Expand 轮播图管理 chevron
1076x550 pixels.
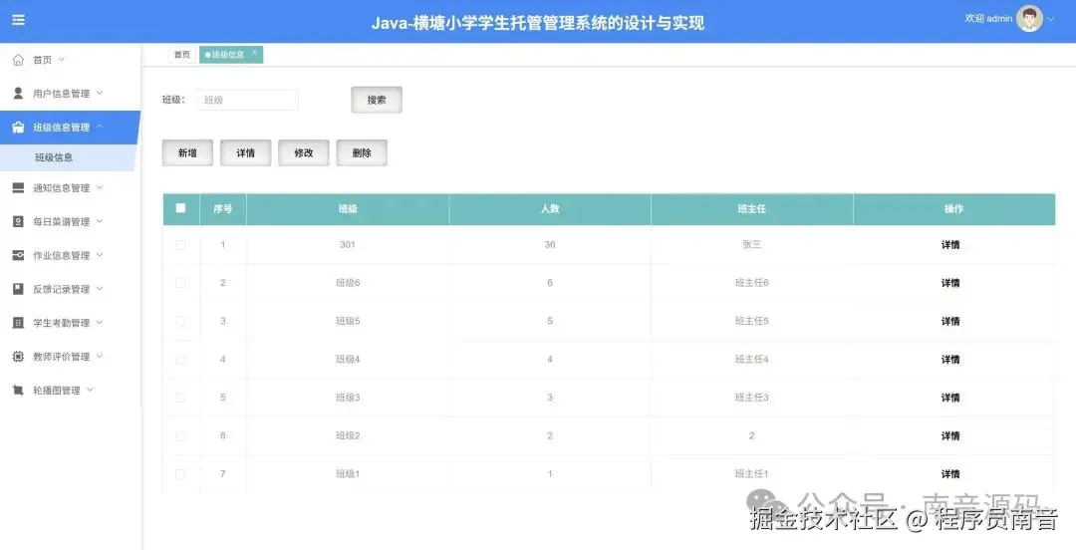tap(90, 390)
